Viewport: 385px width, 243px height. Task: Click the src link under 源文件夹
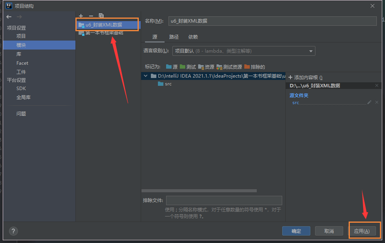click(x=295, y=103)
